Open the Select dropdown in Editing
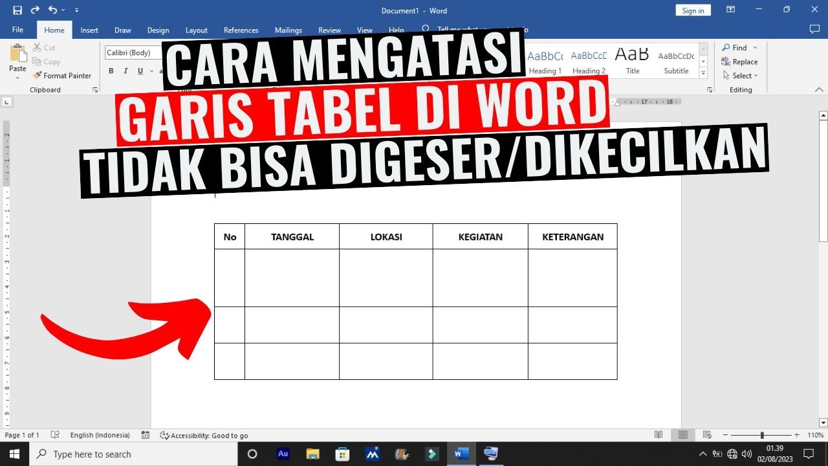The height and width of the screenshot is (466, 828). (740, 76)
